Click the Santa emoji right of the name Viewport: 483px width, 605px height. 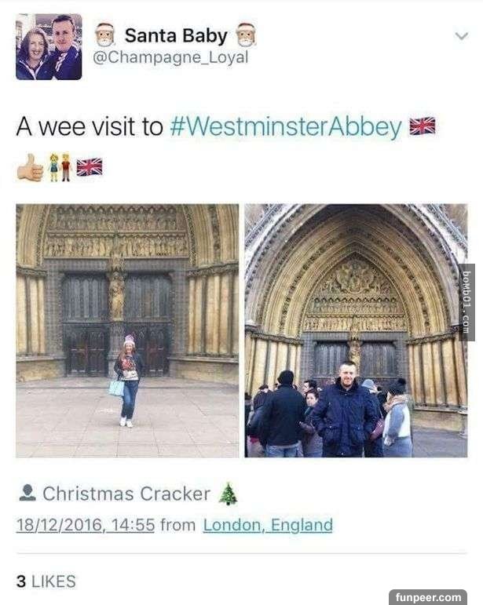click(x=246, y=35)
